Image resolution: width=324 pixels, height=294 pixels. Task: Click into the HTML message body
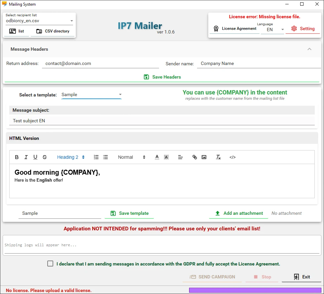click(x=162, y=181)
